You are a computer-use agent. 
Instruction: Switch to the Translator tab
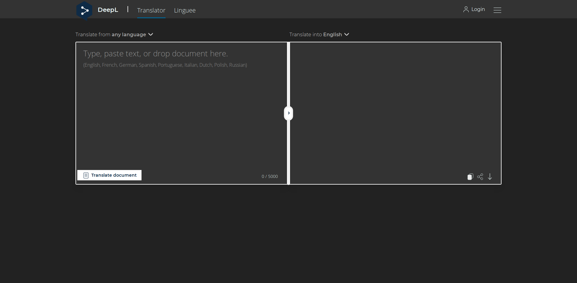151,10
